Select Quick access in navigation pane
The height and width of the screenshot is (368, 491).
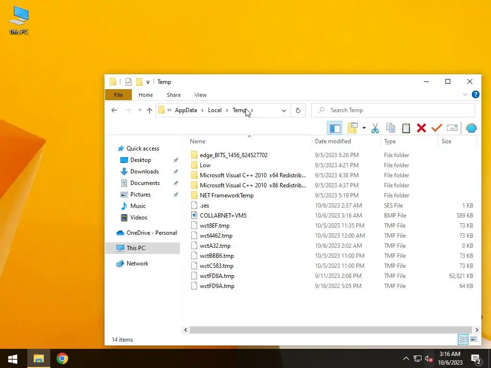[143, 149]
